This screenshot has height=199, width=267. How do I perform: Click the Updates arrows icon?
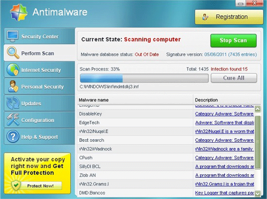click(12, 103)
